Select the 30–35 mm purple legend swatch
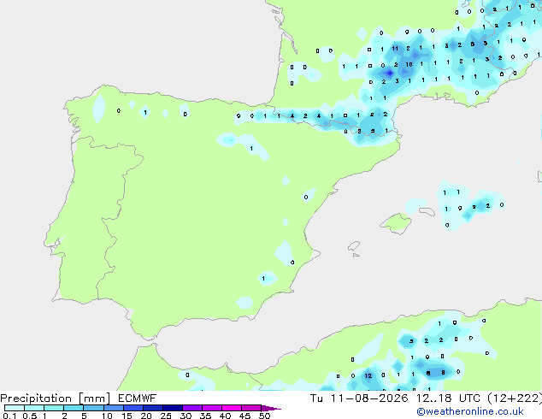The height and width of the screenshot is (419, 542). click(192, 408)
